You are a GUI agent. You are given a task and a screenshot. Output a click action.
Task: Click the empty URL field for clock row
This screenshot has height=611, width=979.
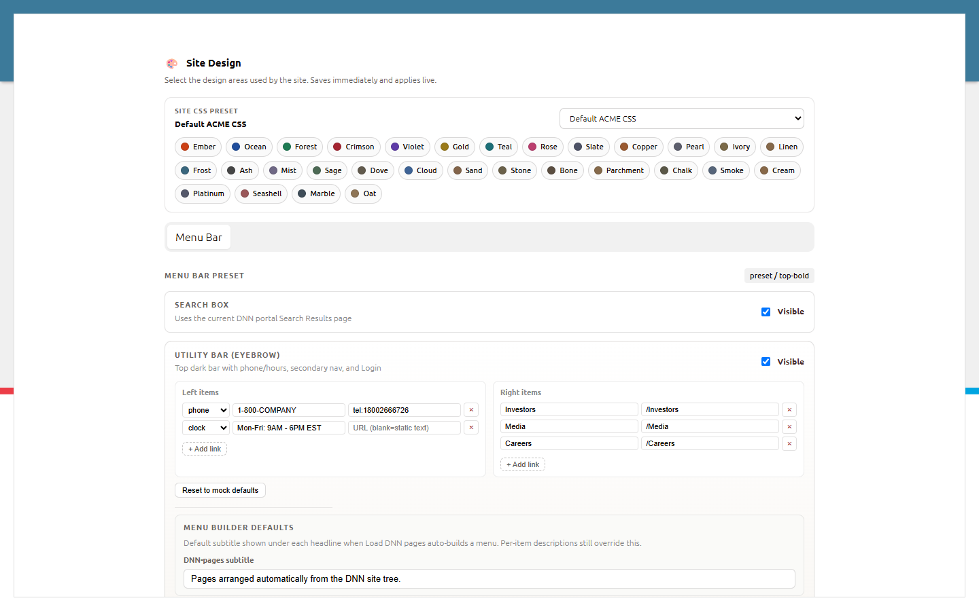[x=405, y=428]
